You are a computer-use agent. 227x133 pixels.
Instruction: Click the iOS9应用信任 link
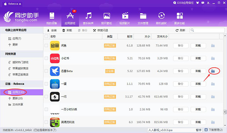[x=183, y=3]
